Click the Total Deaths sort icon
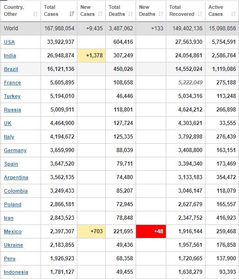Viewport: 239px width, 279px height. pyautogui.click(x=130, y=14)
